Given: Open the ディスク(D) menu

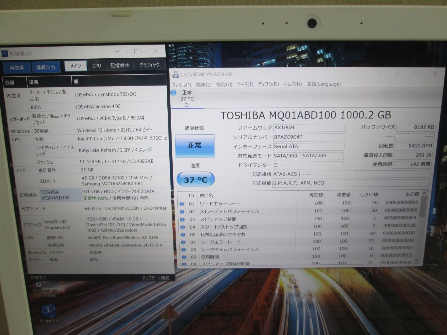Looking at the screenshot, I should 268,84.
